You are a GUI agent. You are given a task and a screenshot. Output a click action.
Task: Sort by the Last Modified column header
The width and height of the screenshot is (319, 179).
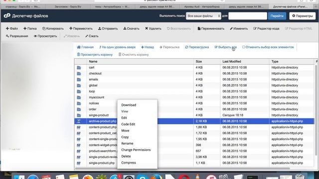point(232,61)
